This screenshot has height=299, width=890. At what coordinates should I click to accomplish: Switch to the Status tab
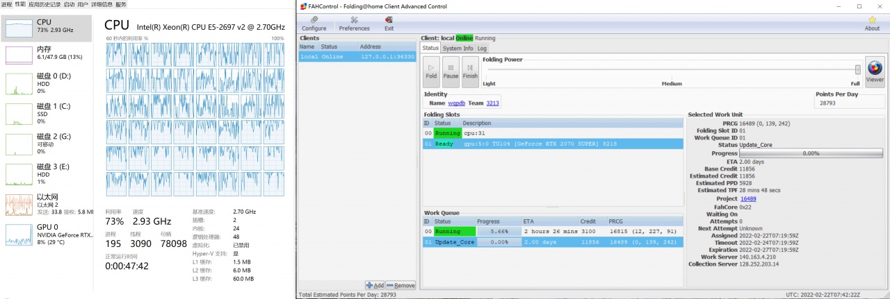tap(431, 49)
